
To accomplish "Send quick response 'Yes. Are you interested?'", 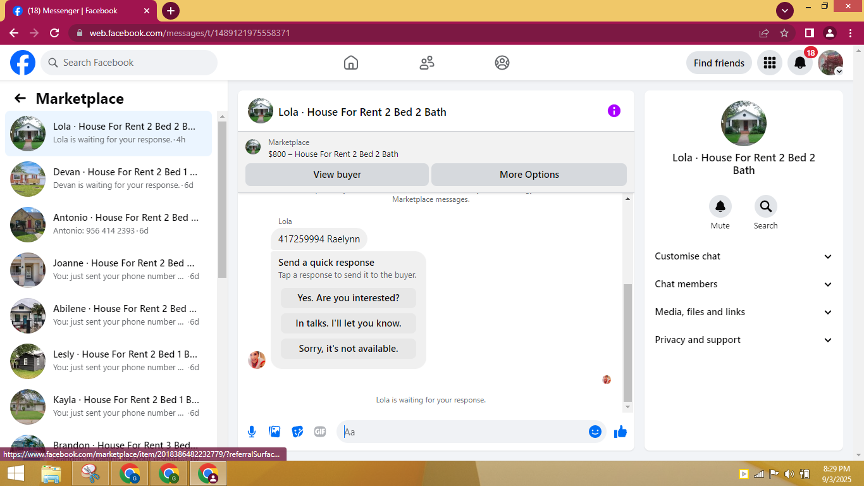I will click(x=349, y=298).
